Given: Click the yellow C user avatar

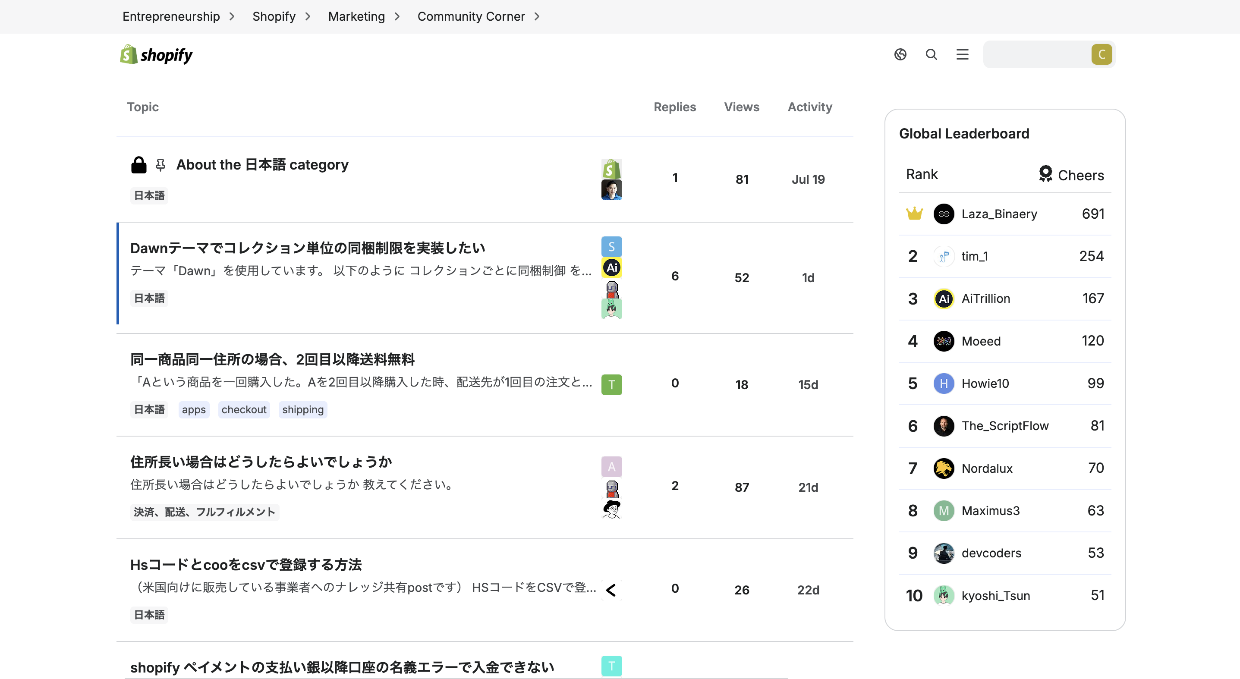Looking at the screenshot, I should pos(1102,54).
